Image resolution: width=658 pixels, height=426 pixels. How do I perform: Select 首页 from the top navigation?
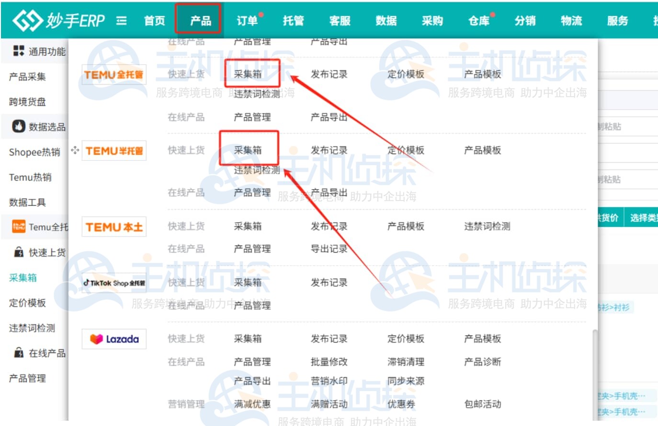pos(154,19)
